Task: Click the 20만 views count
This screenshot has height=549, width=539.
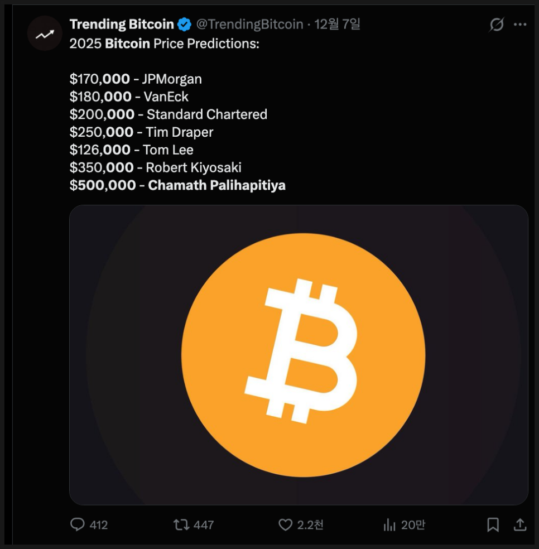Action: (x=413, y=525)
